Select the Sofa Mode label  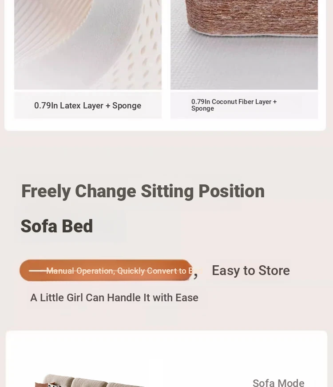coord(278,383)
